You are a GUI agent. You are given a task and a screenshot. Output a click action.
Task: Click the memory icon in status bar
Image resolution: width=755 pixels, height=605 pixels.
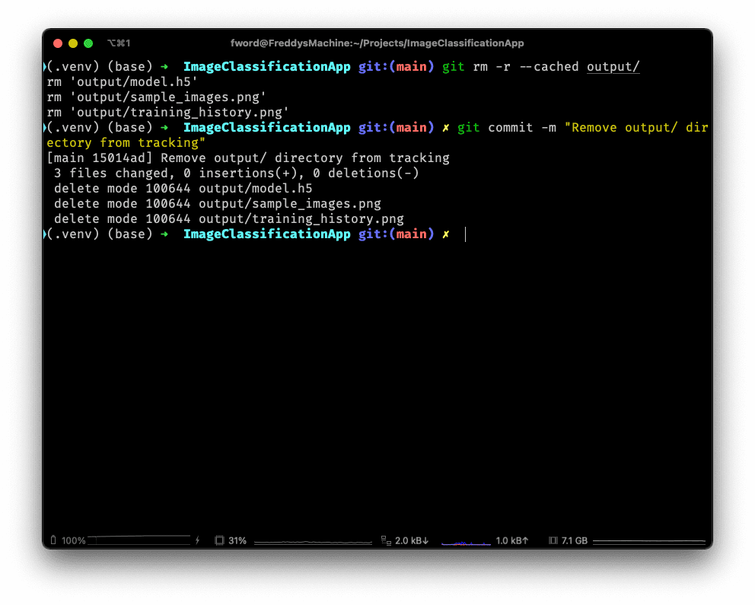(553, 540)
